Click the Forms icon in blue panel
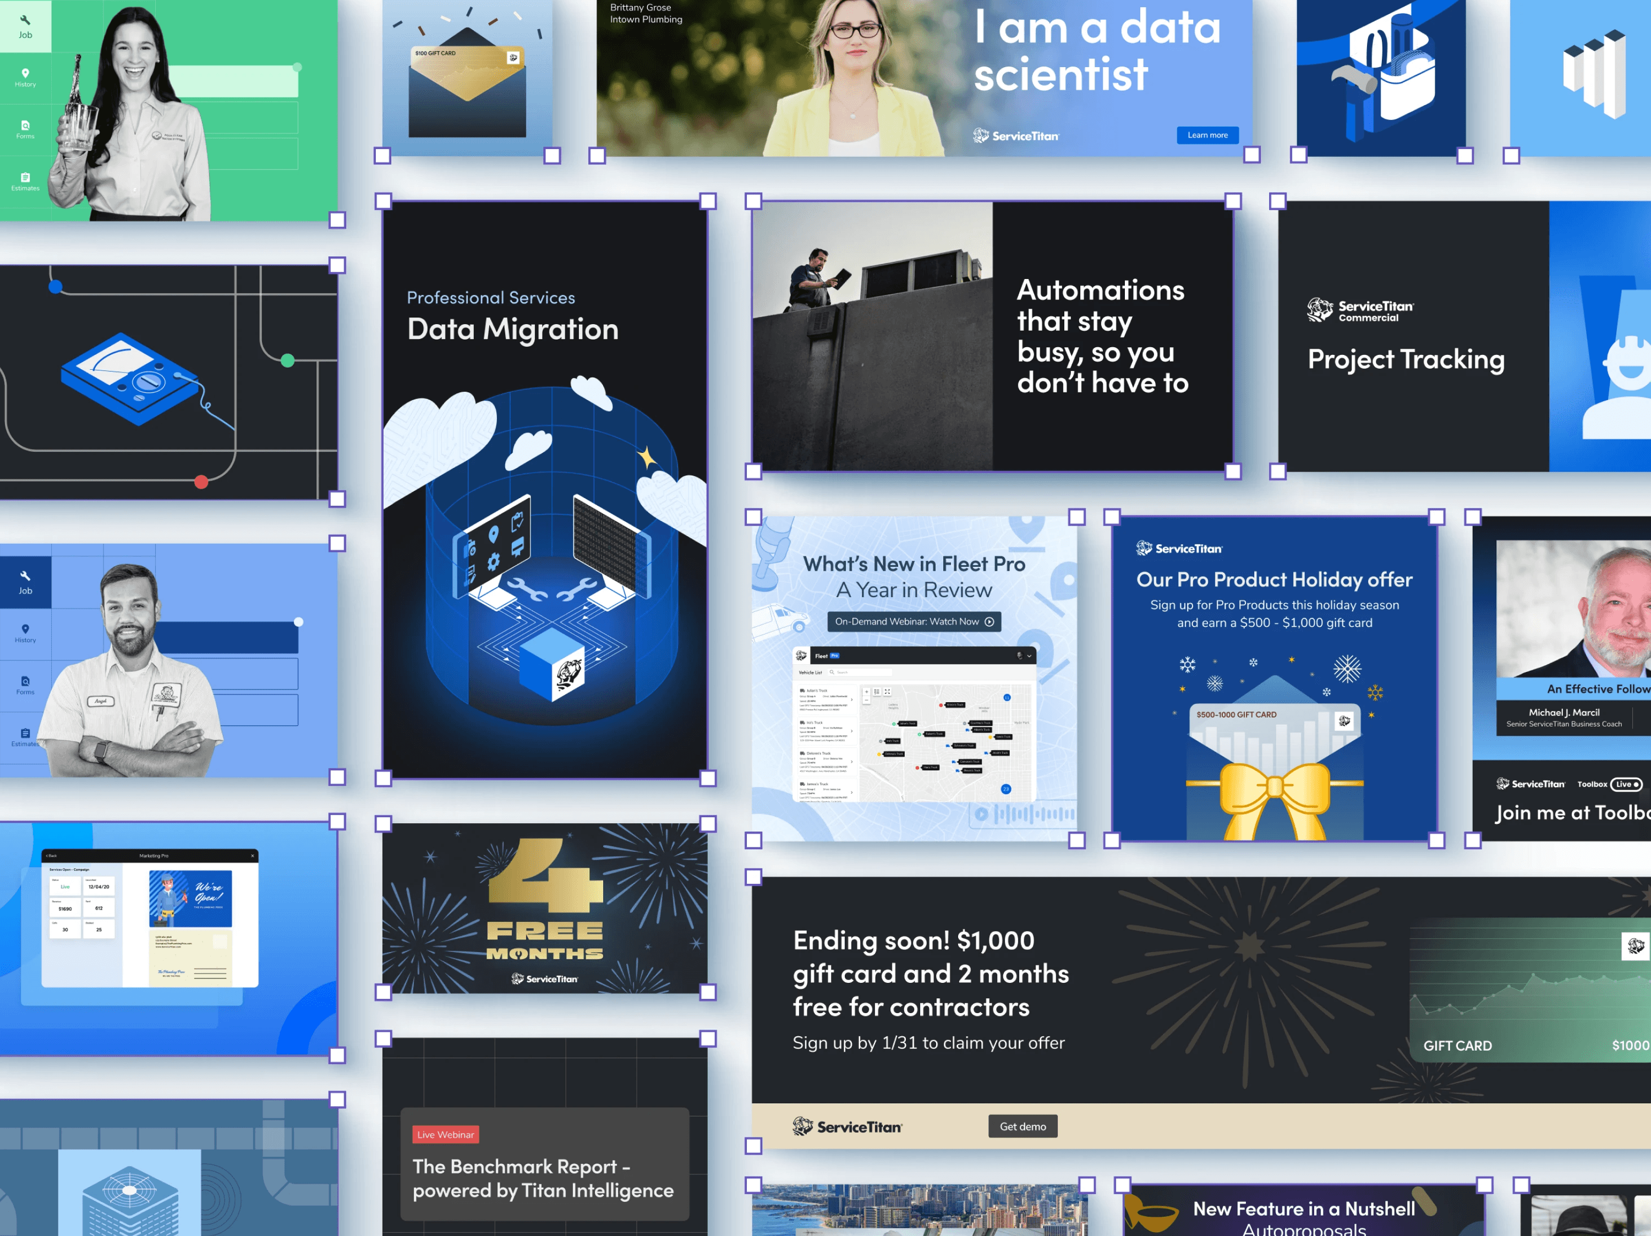Viewport: 1651px width, 1236px height. coord(25,681)
